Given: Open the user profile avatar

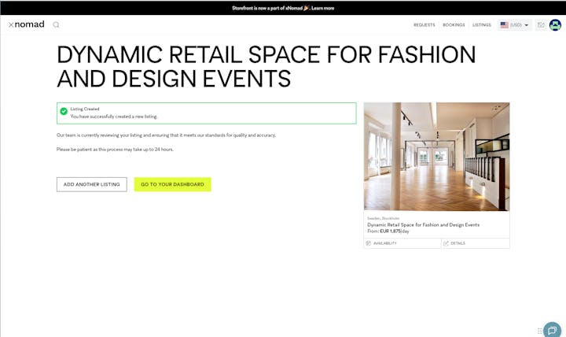Looking at the screenshot, I should pos(555,25).
